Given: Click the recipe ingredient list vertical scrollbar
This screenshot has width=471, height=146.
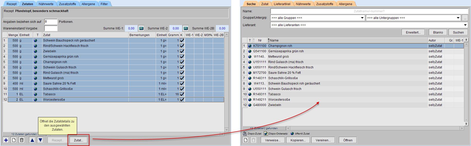Looking at the screenshot, I should [226, 82].
